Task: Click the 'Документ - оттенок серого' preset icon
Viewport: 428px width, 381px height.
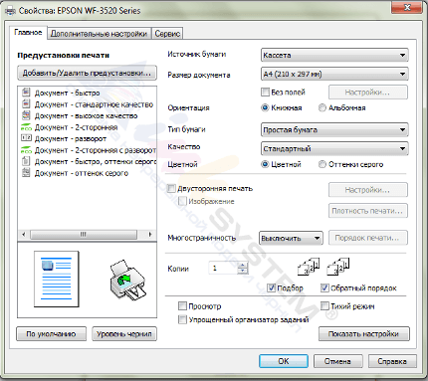Action: click(26, 173)
